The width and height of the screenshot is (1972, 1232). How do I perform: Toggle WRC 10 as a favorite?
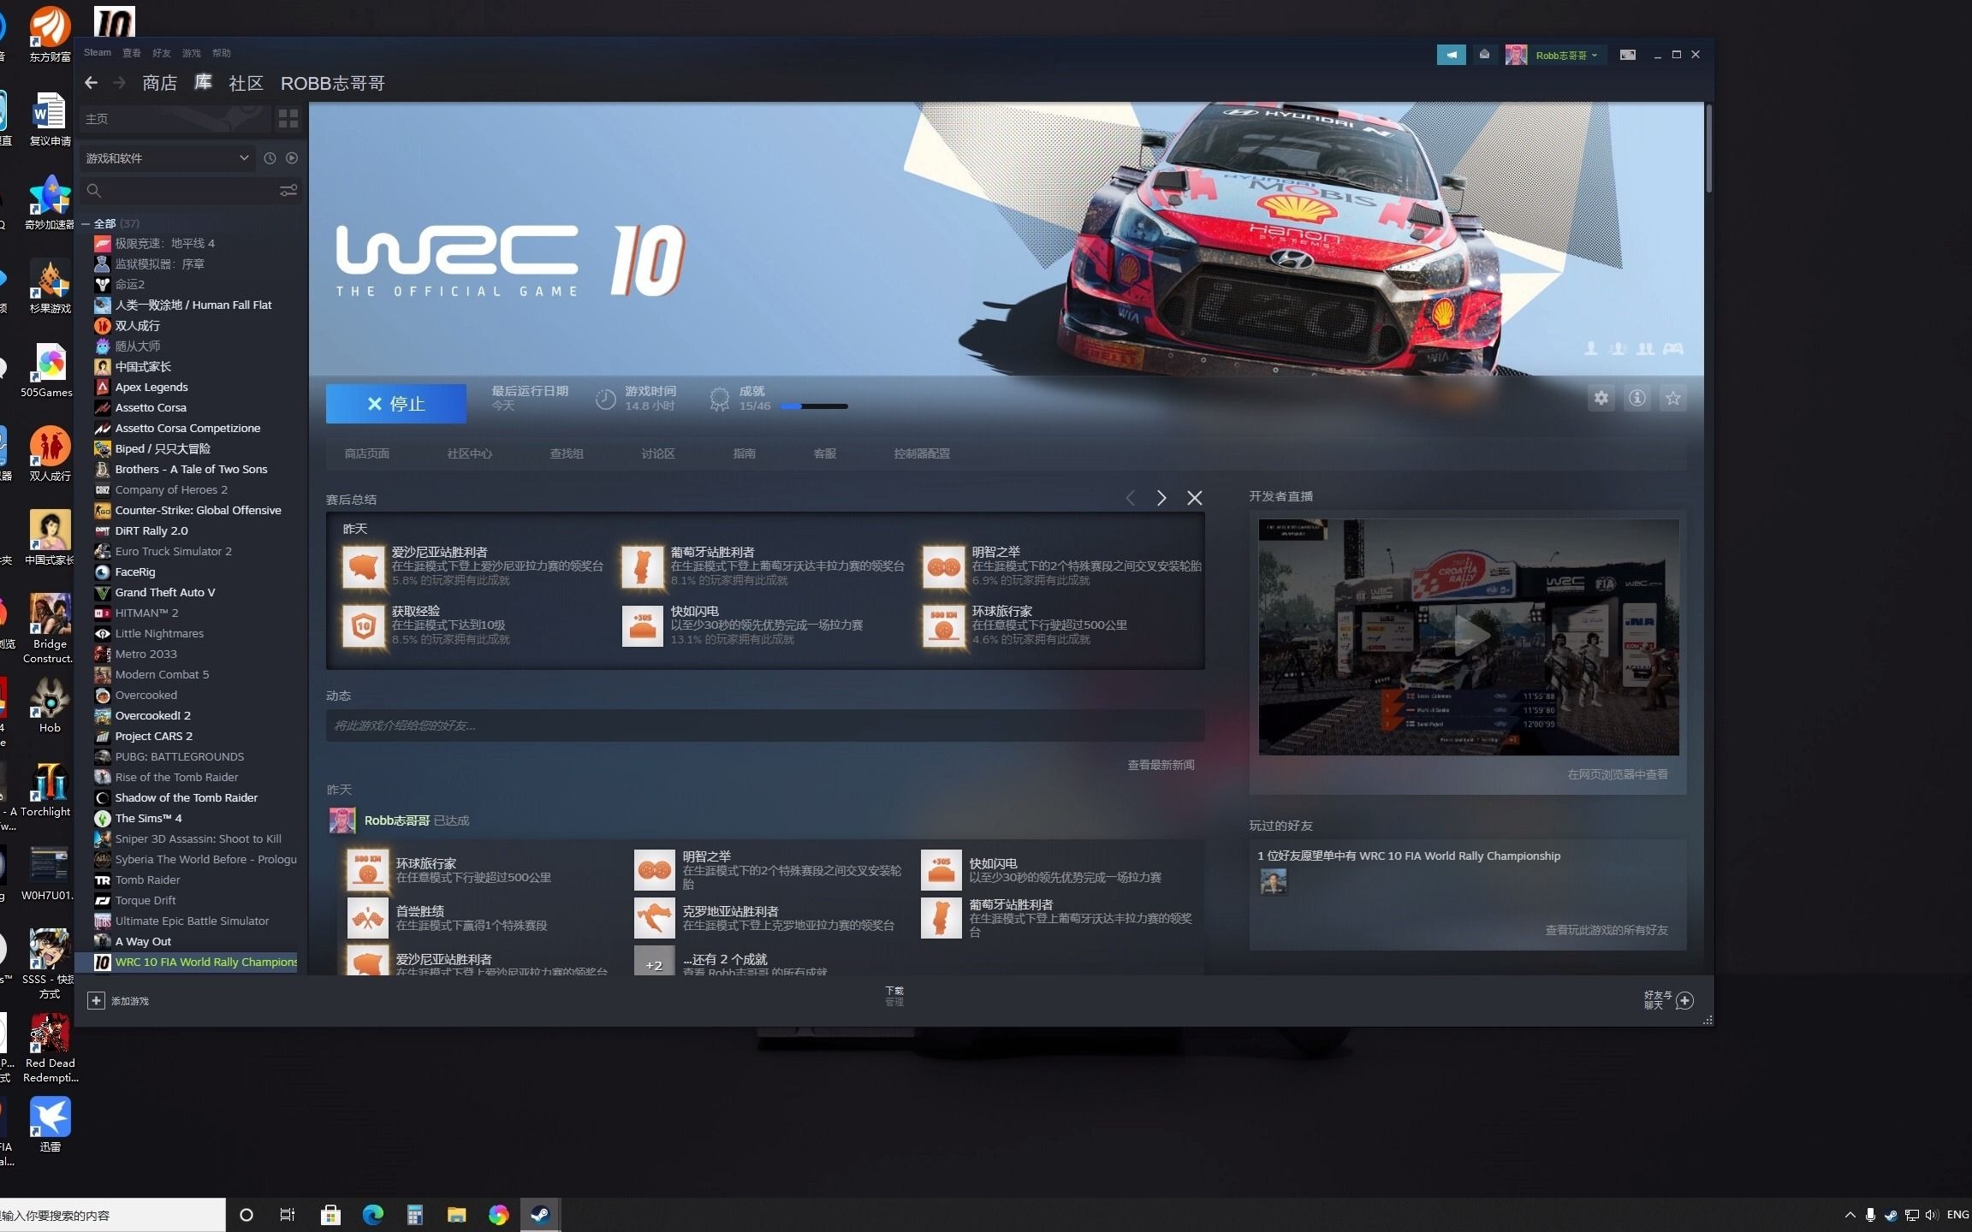click(x=1672, y=398)
